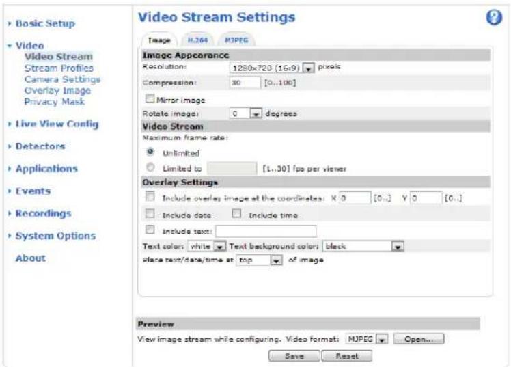Select Unlimited frame rate radio button

click(x=150, y=152)
